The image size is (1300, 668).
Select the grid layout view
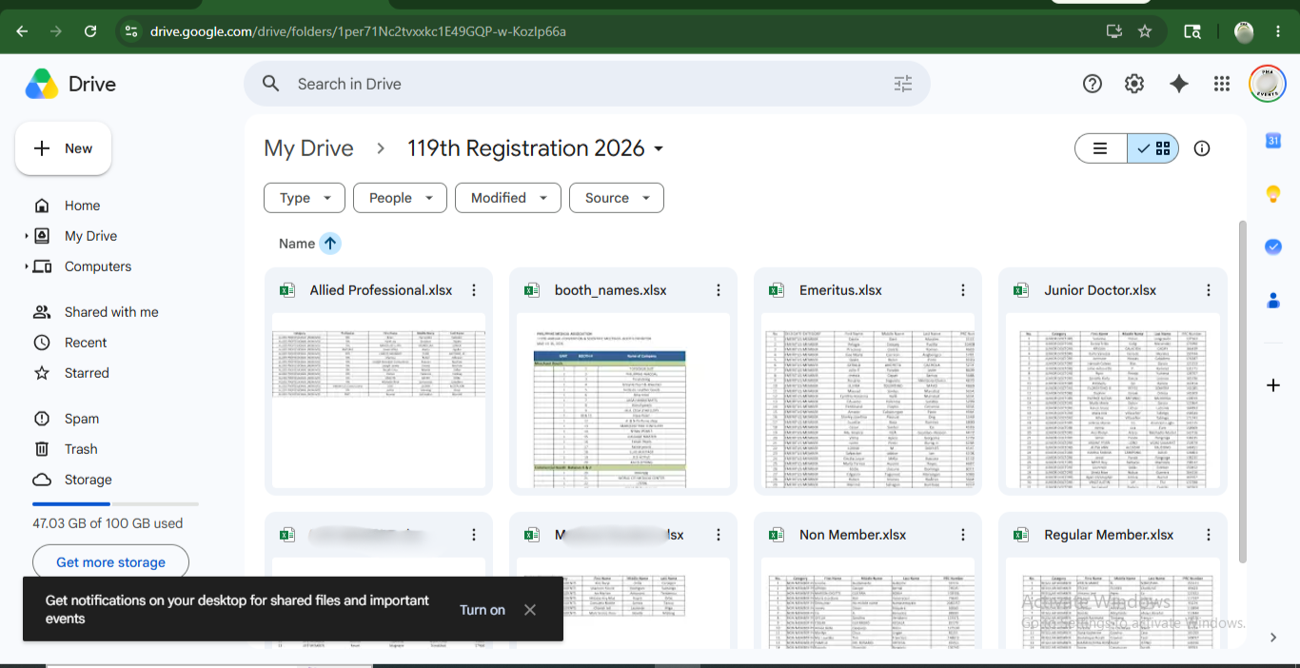pyautogui.click(x=1153, y=148)
